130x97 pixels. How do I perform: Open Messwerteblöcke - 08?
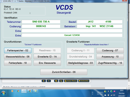tap(18, 57)
